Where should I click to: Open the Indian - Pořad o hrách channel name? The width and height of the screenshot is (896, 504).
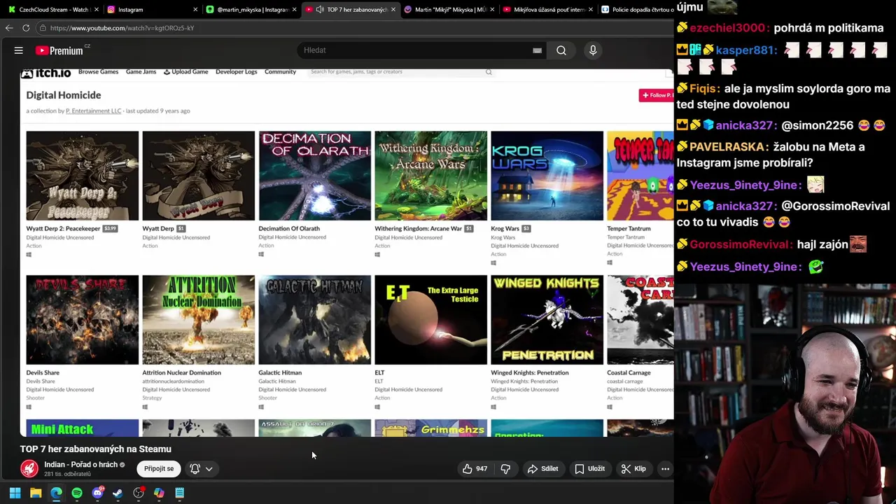(80, 465)
